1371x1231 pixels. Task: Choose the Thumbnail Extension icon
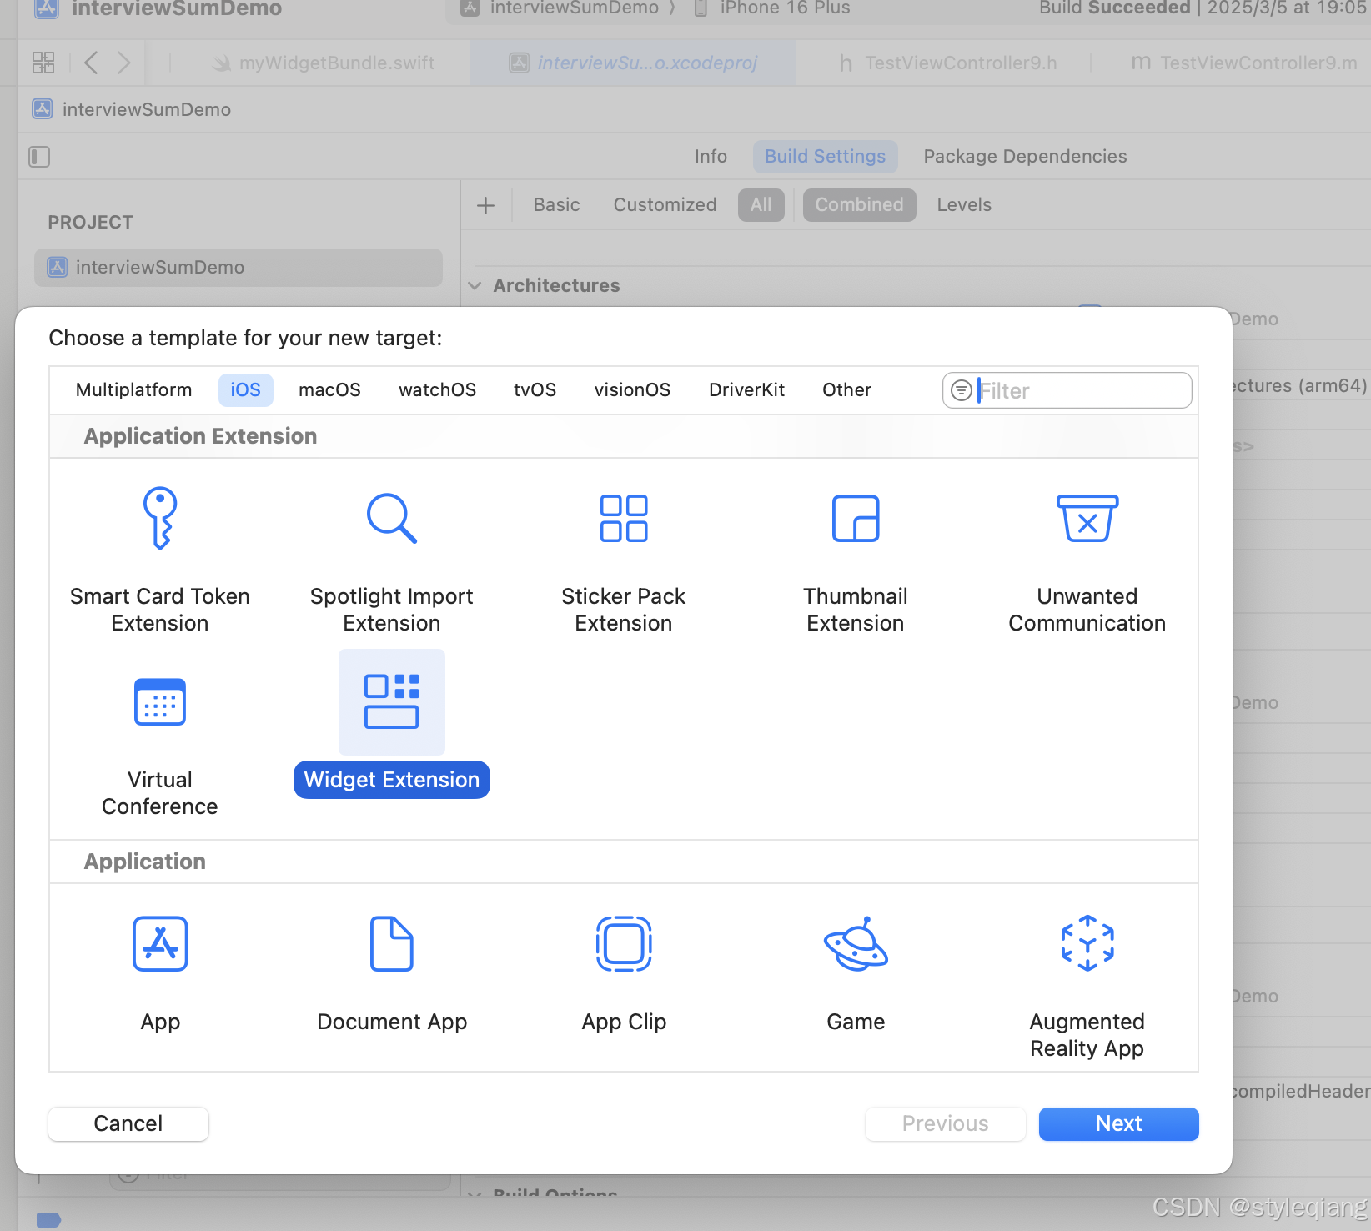coord(856,518)
